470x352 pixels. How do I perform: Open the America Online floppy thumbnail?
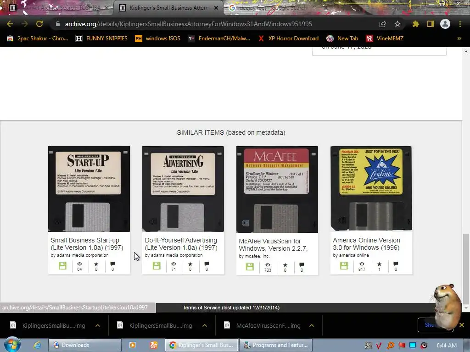click(x=371, y=188)
